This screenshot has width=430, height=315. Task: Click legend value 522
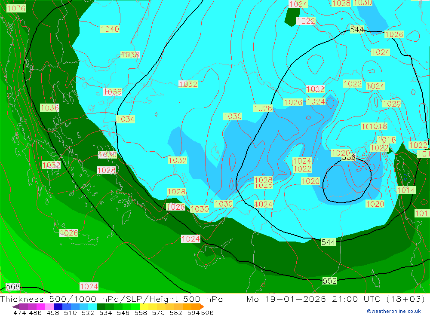pyautogui.click(x=88, y=312)
